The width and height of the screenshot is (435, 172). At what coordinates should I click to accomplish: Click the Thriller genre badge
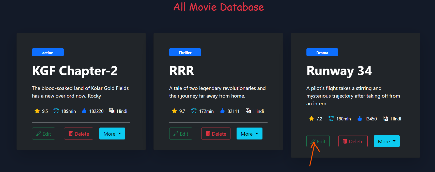[185, 52]
